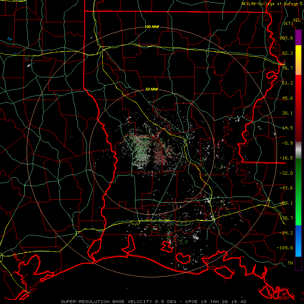Click the -0.9 legend value

point(287,143)
